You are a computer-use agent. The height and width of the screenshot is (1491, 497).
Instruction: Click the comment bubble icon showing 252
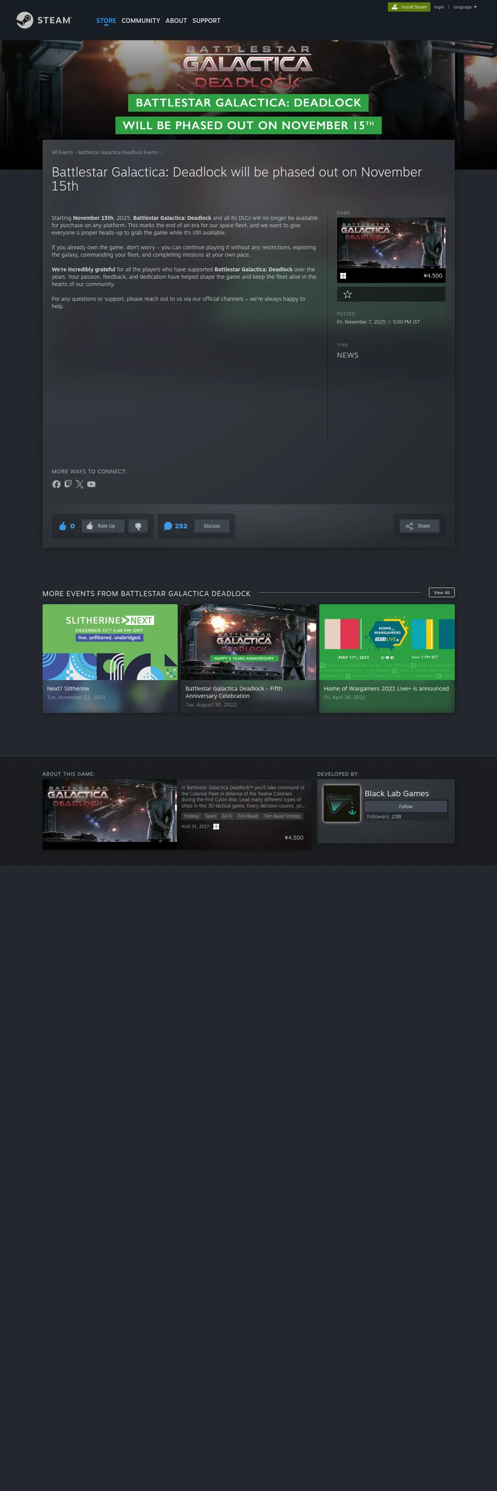(168, 526)
